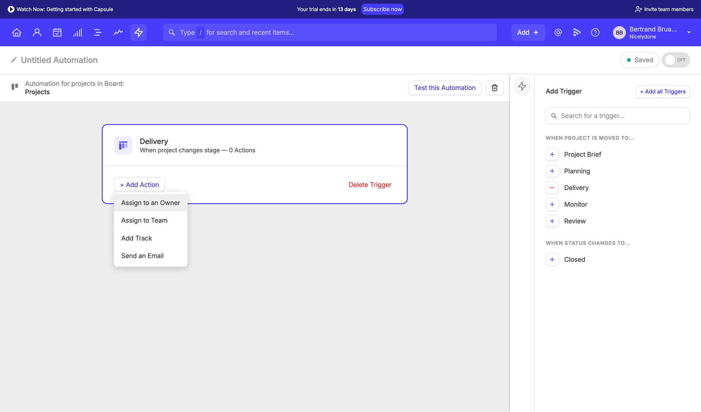Click the Search for a trigger field
This screenshot has height=412, width=701.
click(617, 116)
